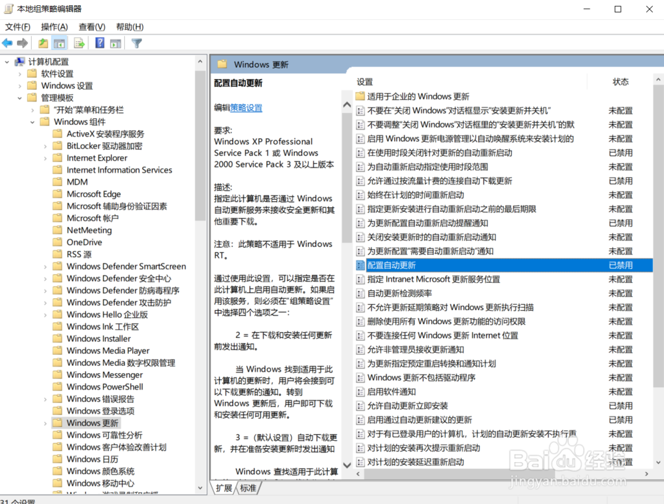Click the folder icon of 适用于企业的 Windows 更新

(360, 96)
